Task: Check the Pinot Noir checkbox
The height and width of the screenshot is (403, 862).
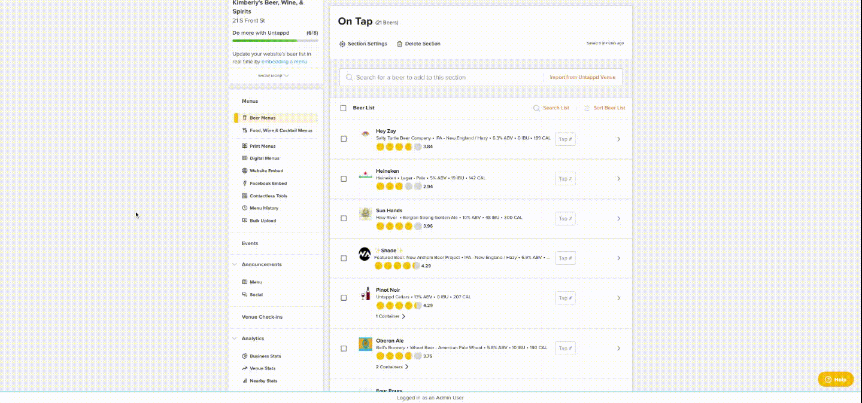Action: tap(344, 298)
